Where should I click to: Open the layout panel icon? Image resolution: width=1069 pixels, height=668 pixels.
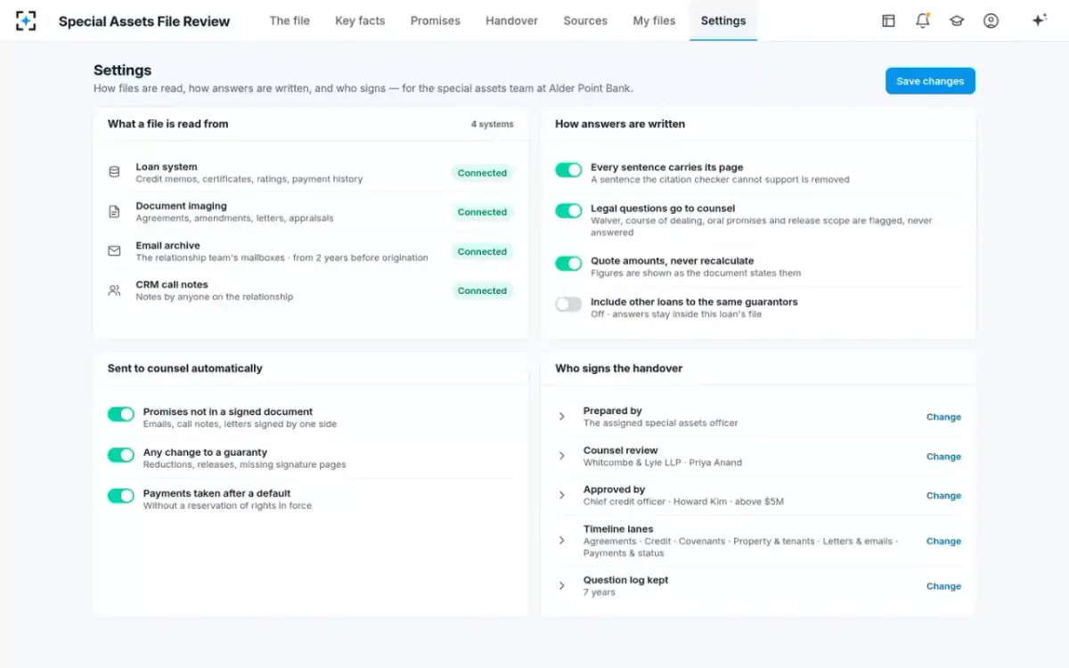click(888, 20)
